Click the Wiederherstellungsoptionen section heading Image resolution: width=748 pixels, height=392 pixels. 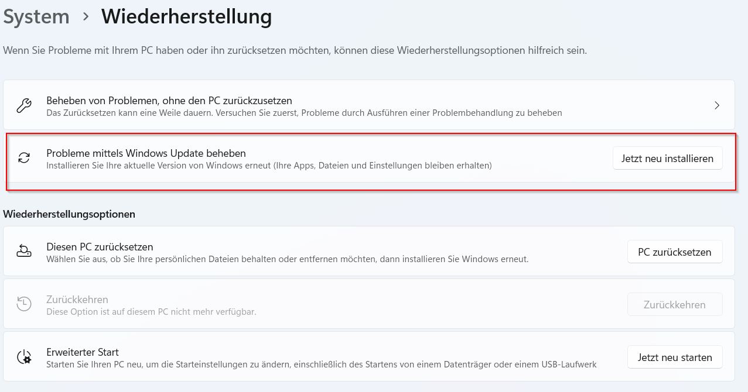point(69,214)
